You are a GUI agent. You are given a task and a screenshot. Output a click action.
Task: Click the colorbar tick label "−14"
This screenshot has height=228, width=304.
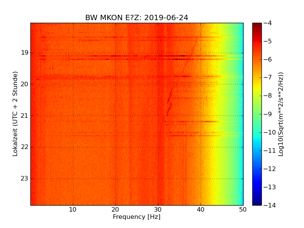[270, 205]
